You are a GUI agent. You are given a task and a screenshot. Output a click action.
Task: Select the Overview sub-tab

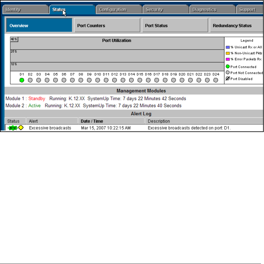tap(39, 25)
